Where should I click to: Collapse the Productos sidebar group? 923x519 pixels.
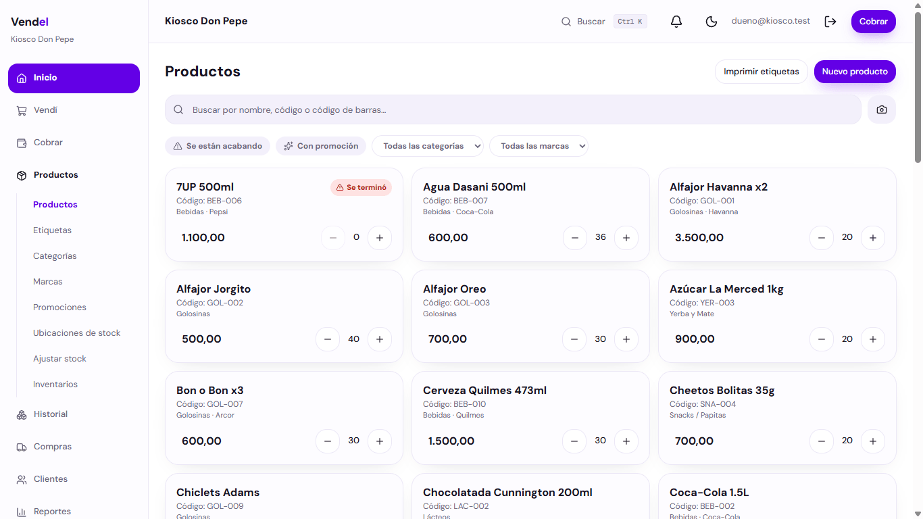(x=74, y=175)
